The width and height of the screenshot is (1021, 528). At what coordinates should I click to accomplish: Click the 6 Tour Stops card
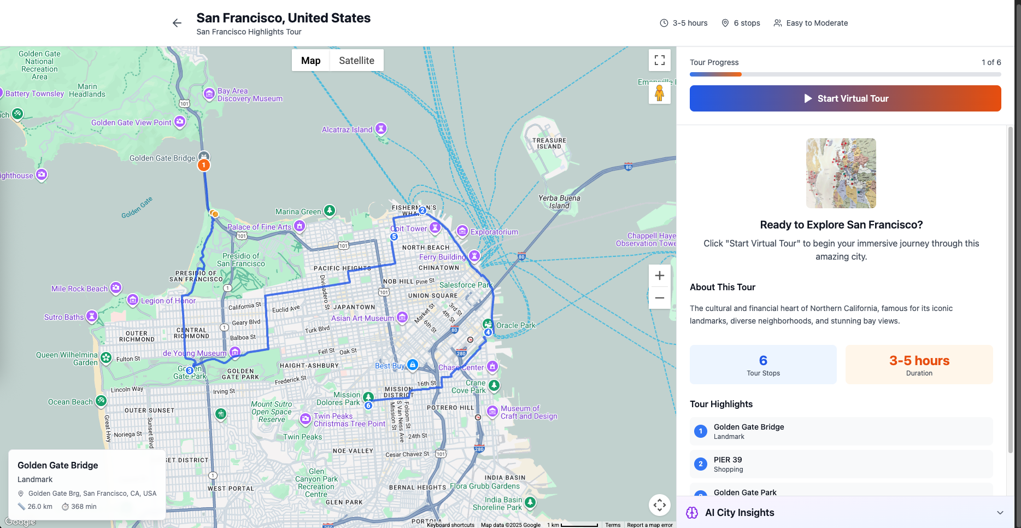tap(763, 365)
